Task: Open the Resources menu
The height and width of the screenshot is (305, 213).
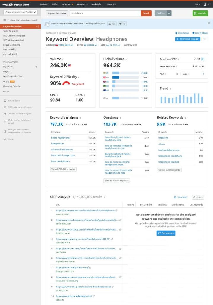Action: (x=67, y=4)
